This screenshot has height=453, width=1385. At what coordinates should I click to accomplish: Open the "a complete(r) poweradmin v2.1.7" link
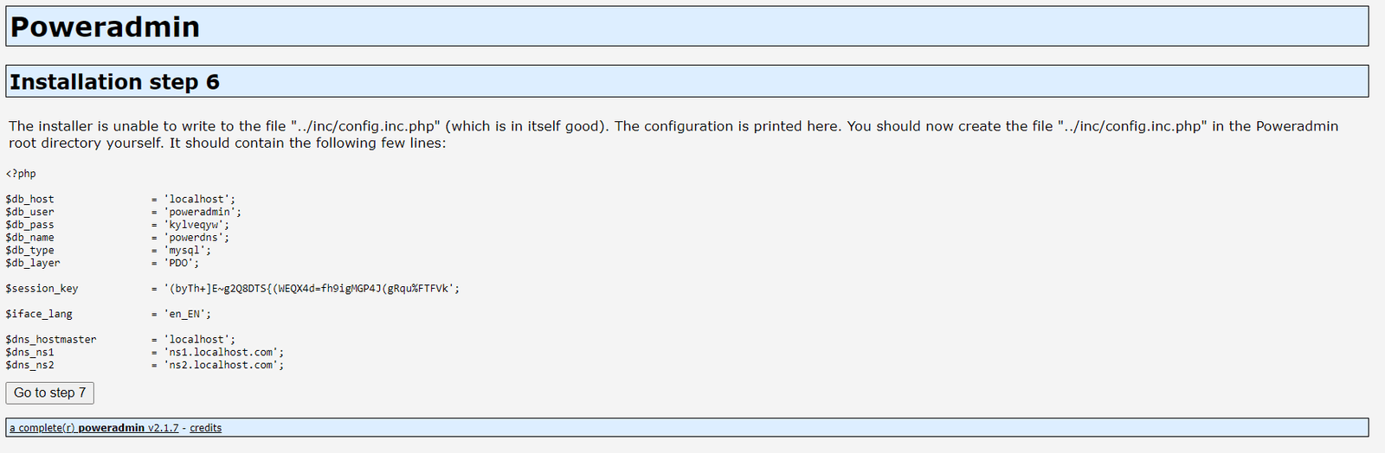click(93, 428)
